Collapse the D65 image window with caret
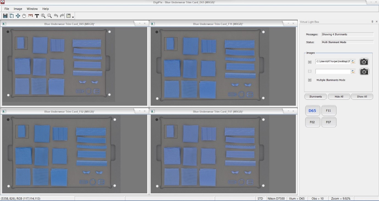 (x=140, y=24)
